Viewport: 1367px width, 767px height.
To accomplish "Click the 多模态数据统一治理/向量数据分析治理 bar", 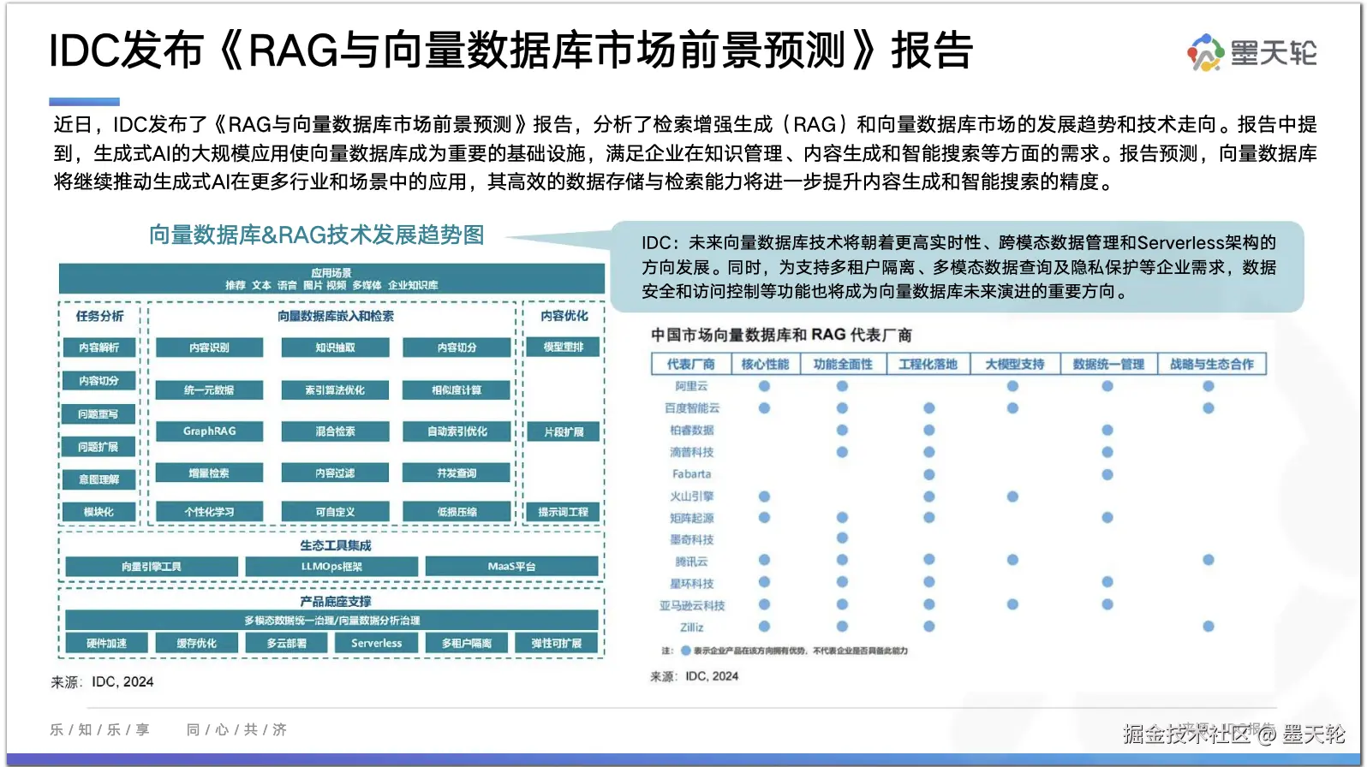I will point(331,621).
